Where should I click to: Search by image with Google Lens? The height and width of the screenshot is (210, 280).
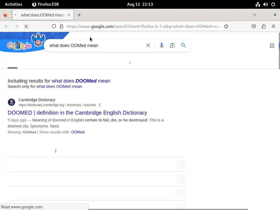[x=172, y=46]
